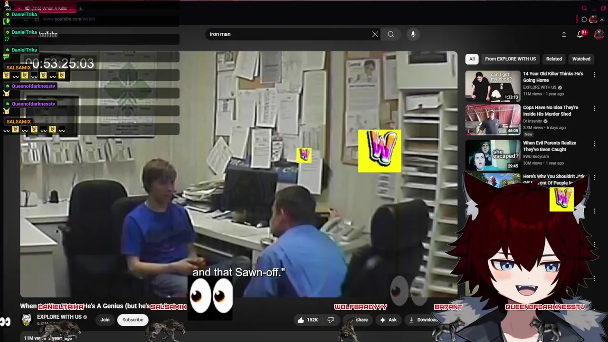The height and width of the screenshot is (342, 608).
Task: Click the video player to pause playback
Action: [238, 174]
